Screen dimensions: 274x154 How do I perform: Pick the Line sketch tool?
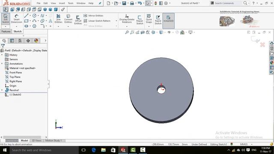point(26,16)
